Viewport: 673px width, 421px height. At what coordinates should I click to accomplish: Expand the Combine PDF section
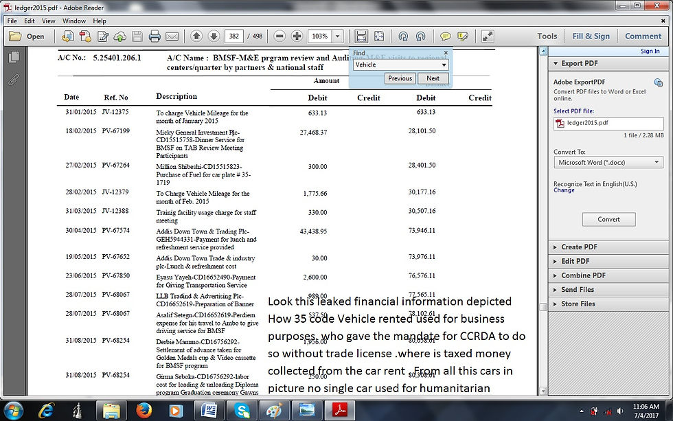pos(608,275)
